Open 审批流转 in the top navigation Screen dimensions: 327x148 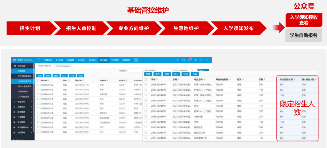(70, 60)
